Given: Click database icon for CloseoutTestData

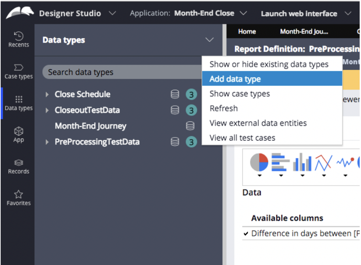Looking at the screenshot, I should (x=175, y=110).
